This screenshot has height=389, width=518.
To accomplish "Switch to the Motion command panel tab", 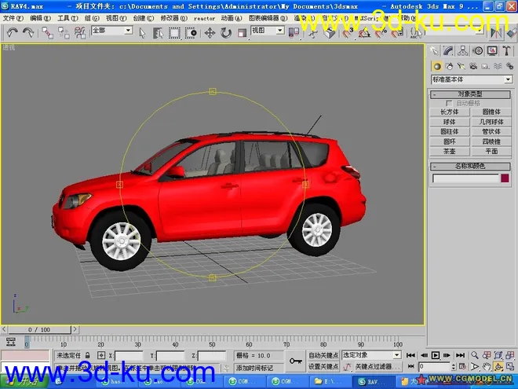I will pos(477,51).
